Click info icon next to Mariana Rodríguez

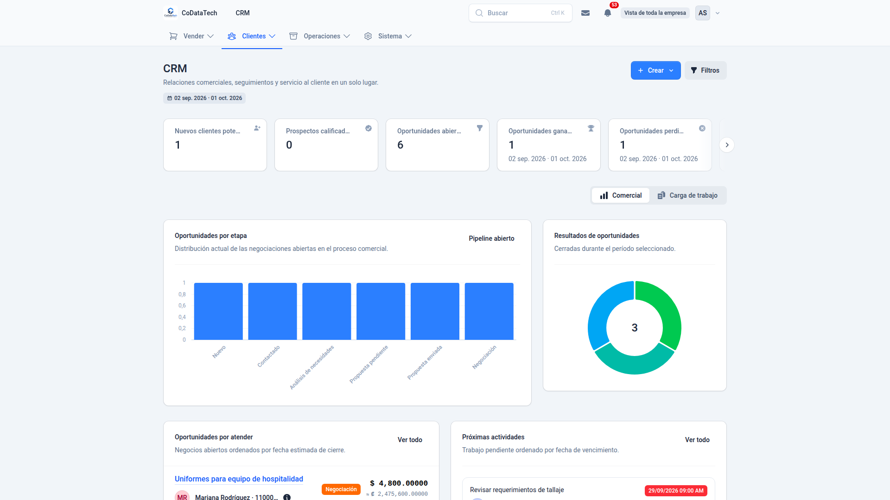tap(287, 497)
